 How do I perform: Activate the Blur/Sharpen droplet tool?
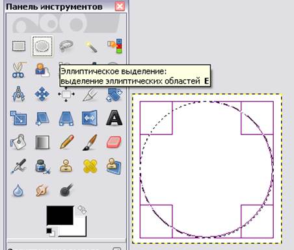pos(18,190)
